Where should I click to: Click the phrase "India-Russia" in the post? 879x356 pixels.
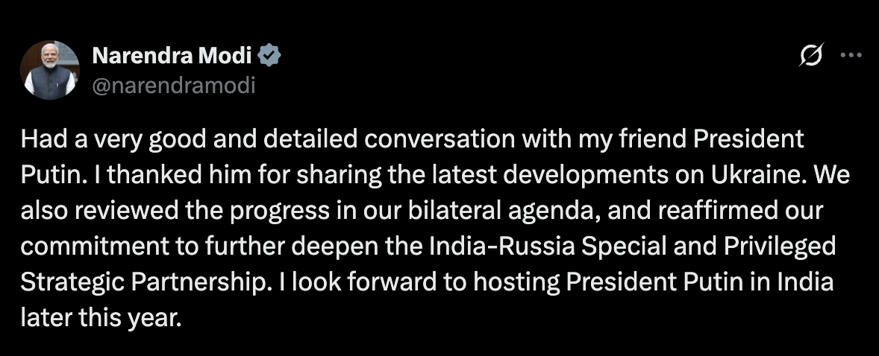click(x=501, y=247)
